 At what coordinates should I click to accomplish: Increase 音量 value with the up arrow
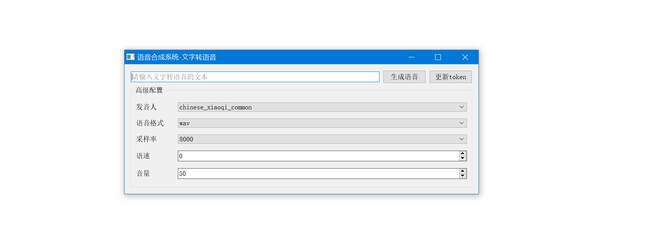click(x=463, y=171)
